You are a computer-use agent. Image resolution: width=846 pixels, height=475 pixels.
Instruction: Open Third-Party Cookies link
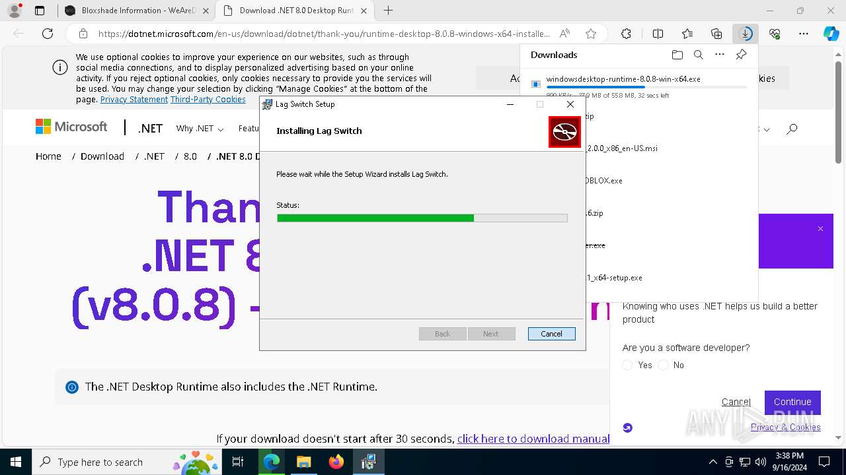click(208, 100)
